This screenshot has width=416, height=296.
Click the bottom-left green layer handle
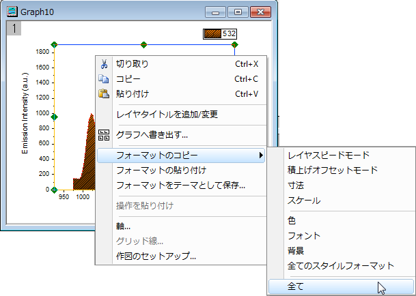click(54, 190)
